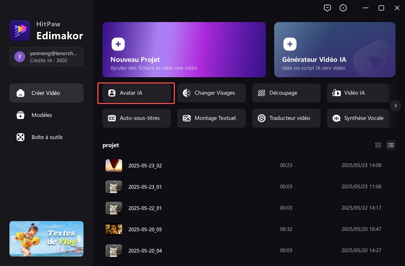
Task: Maximize the Edimakor window
Action: coord(381,8)
